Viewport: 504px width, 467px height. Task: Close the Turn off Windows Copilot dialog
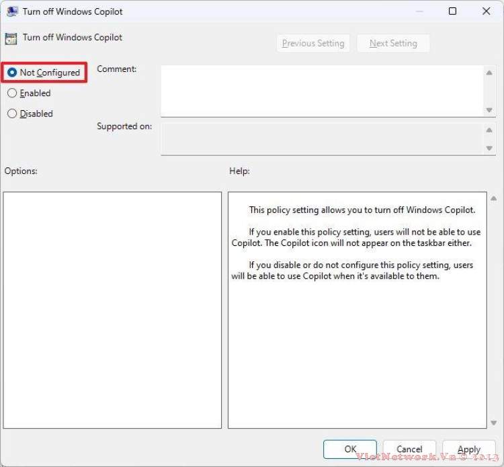(487, 11)
